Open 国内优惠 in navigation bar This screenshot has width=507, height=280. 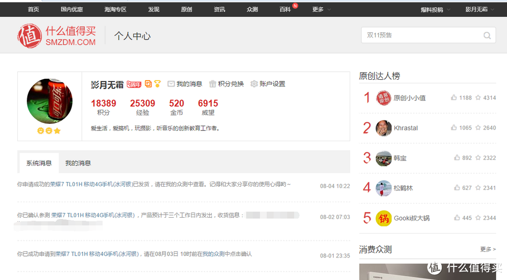(72, 9)
